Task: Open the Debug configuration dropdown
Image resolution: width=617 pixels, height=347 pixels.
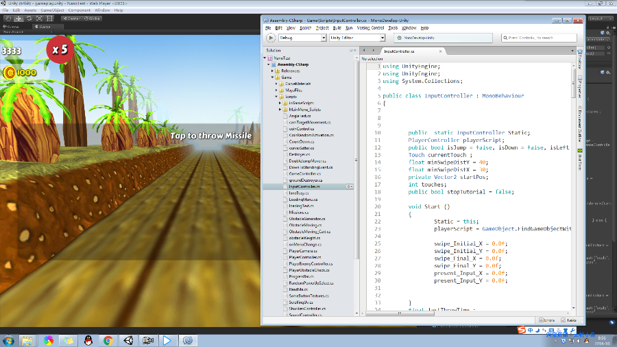Action: [x=302, y=38]
